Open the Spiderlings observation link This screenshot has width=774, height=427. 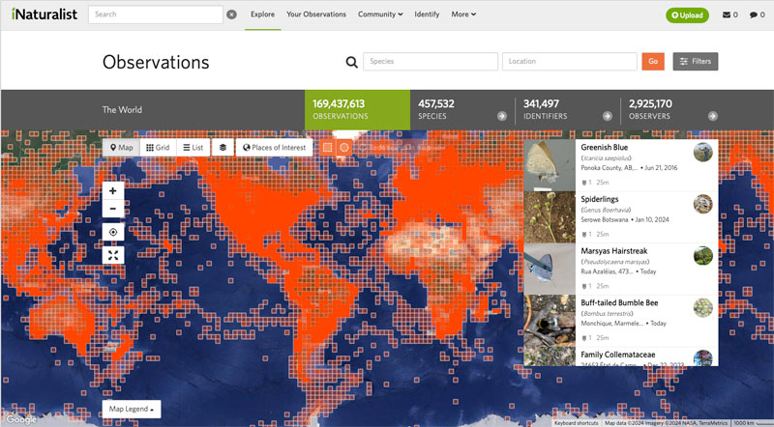[x=599, y=199]
